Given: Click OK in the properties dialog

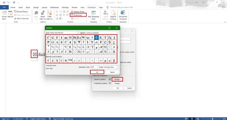Looking at the screenshot, I should [117, 88].
